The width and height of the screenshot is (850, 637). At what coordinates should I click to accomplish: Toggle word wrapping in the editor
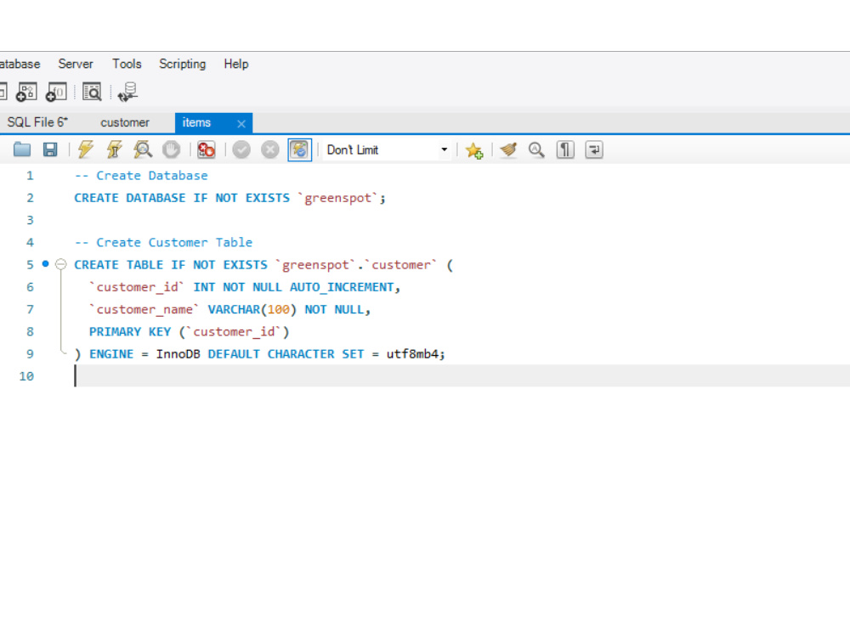[x=594, y=149]
